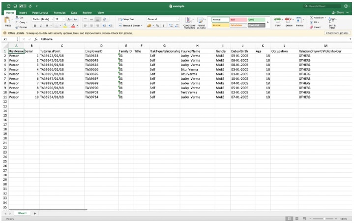Expand the fill color dropdown arrow
Screen dimensions: 354x223
tap(69, 26)
